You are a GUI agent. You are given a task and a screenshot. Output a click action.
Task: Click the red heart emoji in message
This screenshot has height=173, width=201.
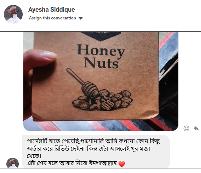pos(122,164)
